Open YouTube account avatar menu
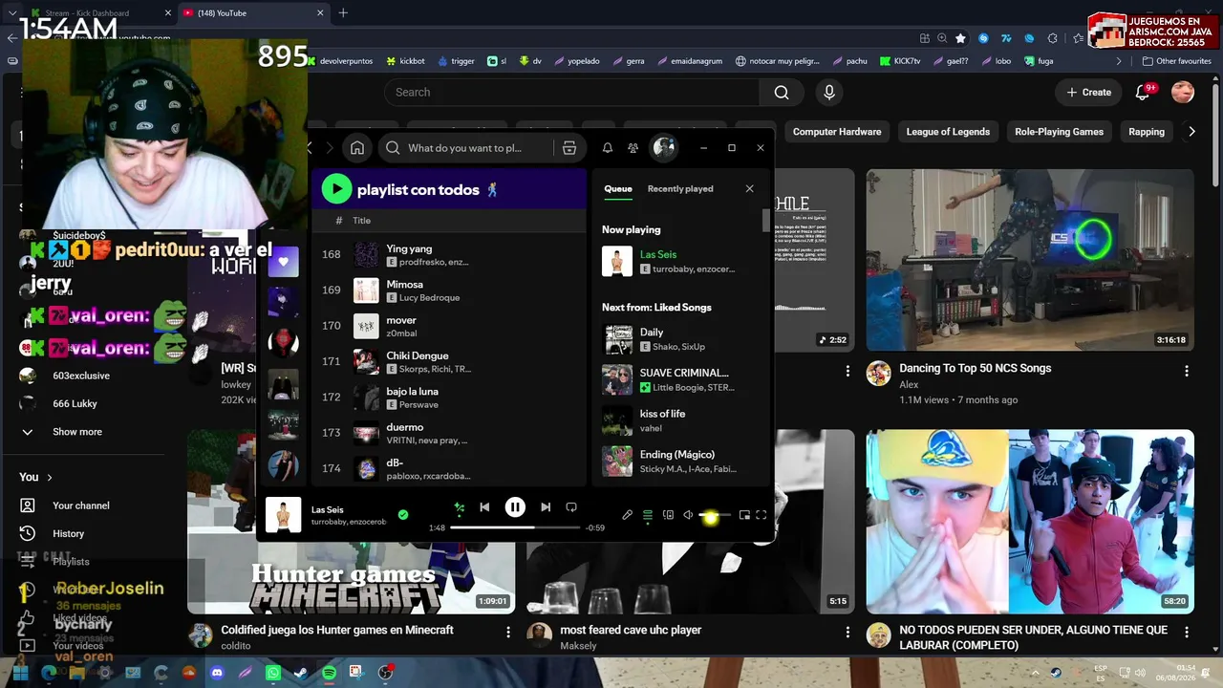Viewport: 1223px width, 688px height. tap(1183, 93)
